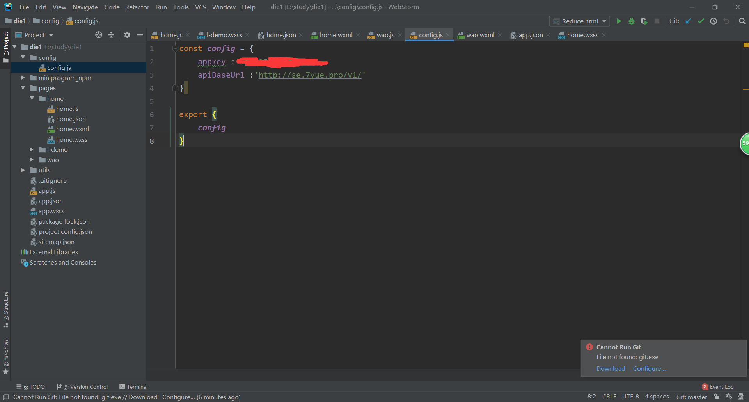This screenshot has width=749, height=402.
Task: Open the Event Log
Action: pyautogui.click(x=718, y=387)
